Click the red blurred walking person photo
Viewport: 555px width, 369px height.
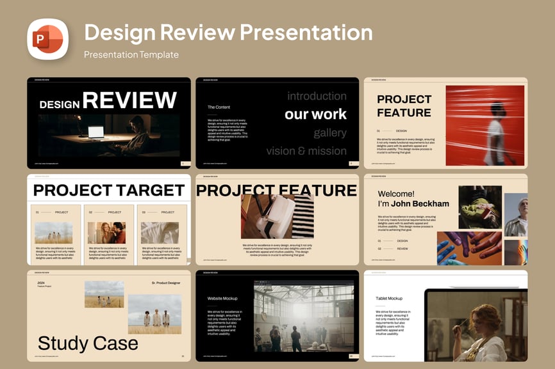(485, 125)
